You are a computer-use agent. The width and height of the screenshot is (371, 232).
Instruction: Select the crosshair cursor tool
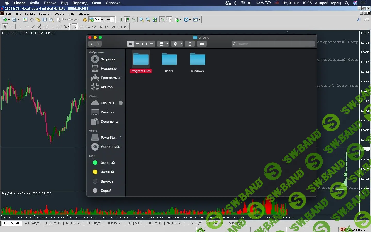12,27
